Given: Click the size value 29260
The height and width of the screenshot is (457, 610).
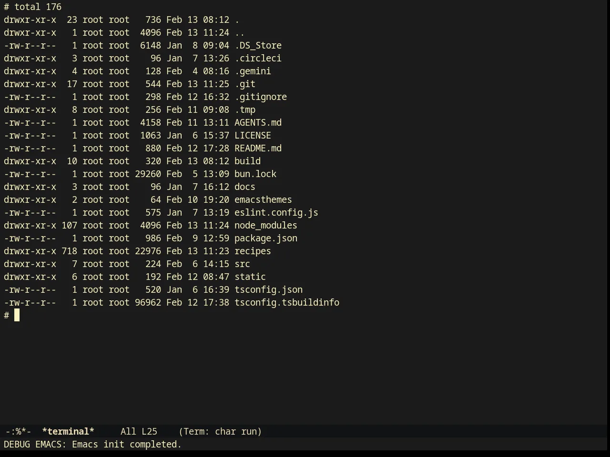Looking at the screenshot, I should click(148, 174).
